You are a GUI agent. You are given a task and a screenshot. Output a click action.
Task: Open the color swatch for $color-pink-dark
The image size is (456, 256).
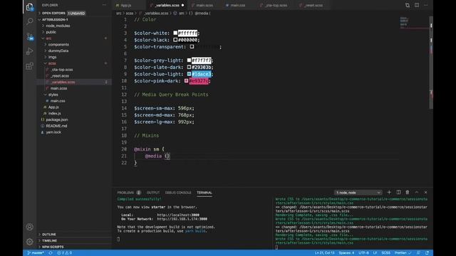click(x=187, y=80)
